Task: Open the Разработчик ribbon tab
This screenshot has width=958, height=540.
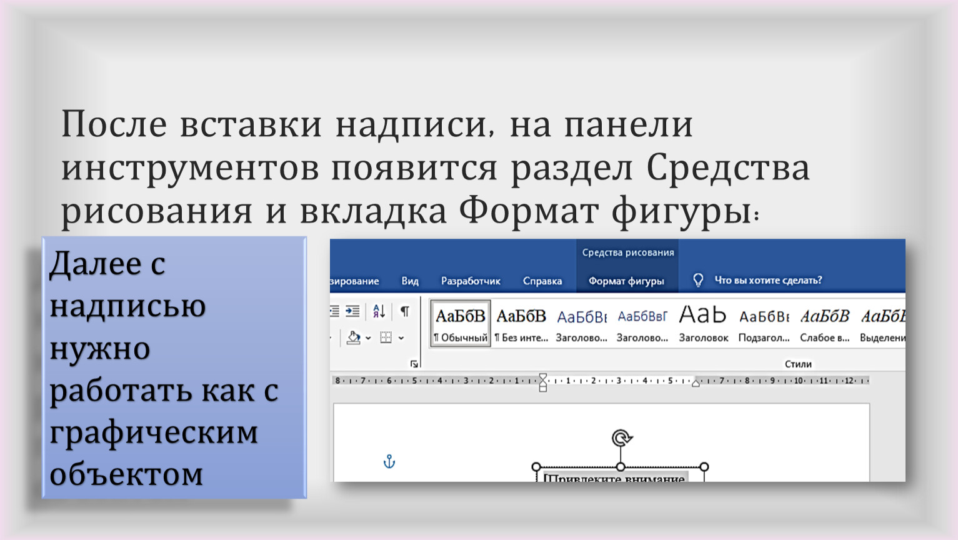Action: (471, 281)
